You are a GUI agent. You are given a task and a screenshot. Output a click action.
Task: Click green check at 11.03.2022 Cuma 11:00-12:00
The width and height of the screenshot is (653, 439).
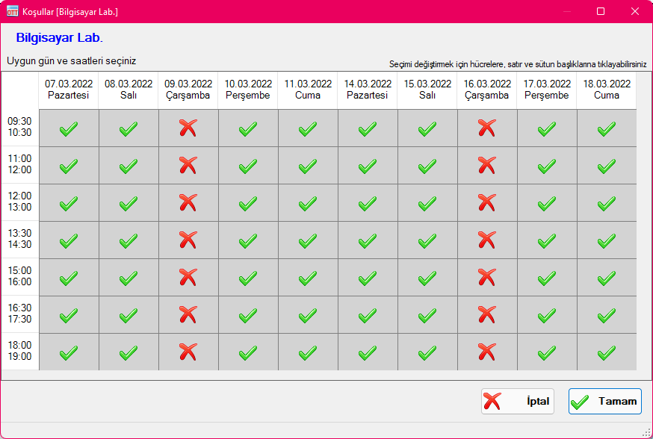coord(308,166)
